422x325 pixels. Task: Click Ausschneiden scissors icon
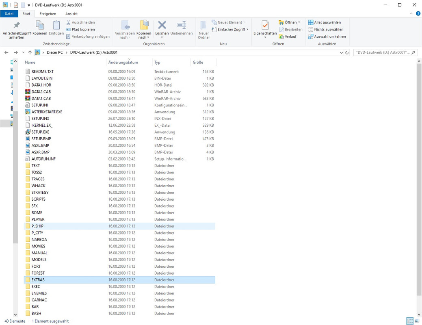pyautogui.click(x=68, y=22)
